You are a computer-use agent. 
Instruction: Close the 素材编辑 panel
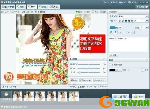(104, 59)
